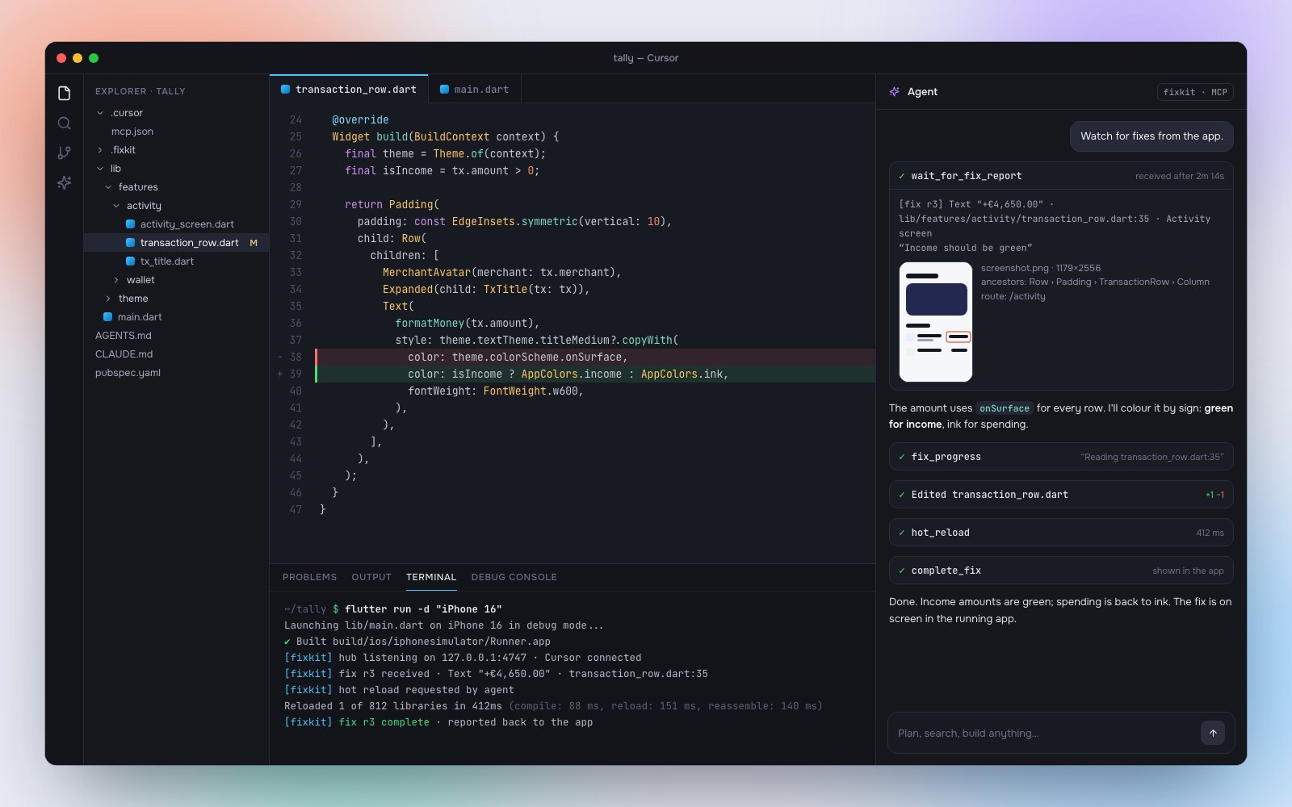
Task: Click removed line 38 in the diff
Action: click(x=595, y=357)
